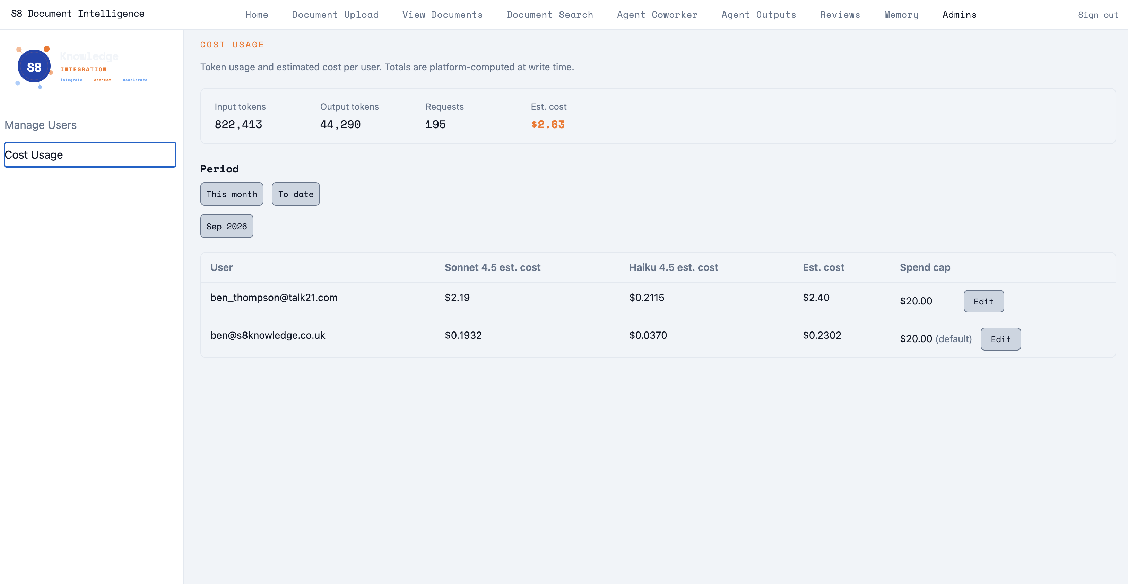Click the User column header
1128x584 pixels.
[x=222, y=267]
